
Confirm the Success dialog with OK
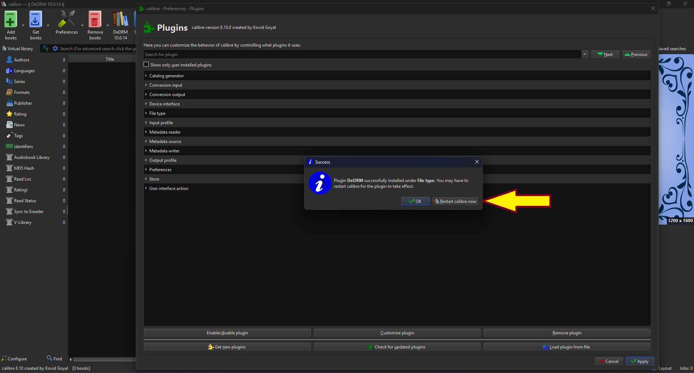pyautogui.click(x=415, y=201)
